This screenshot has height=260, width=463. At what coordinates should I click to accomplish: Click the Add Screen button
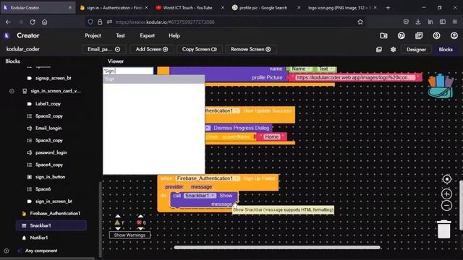(x=152, y=49)
